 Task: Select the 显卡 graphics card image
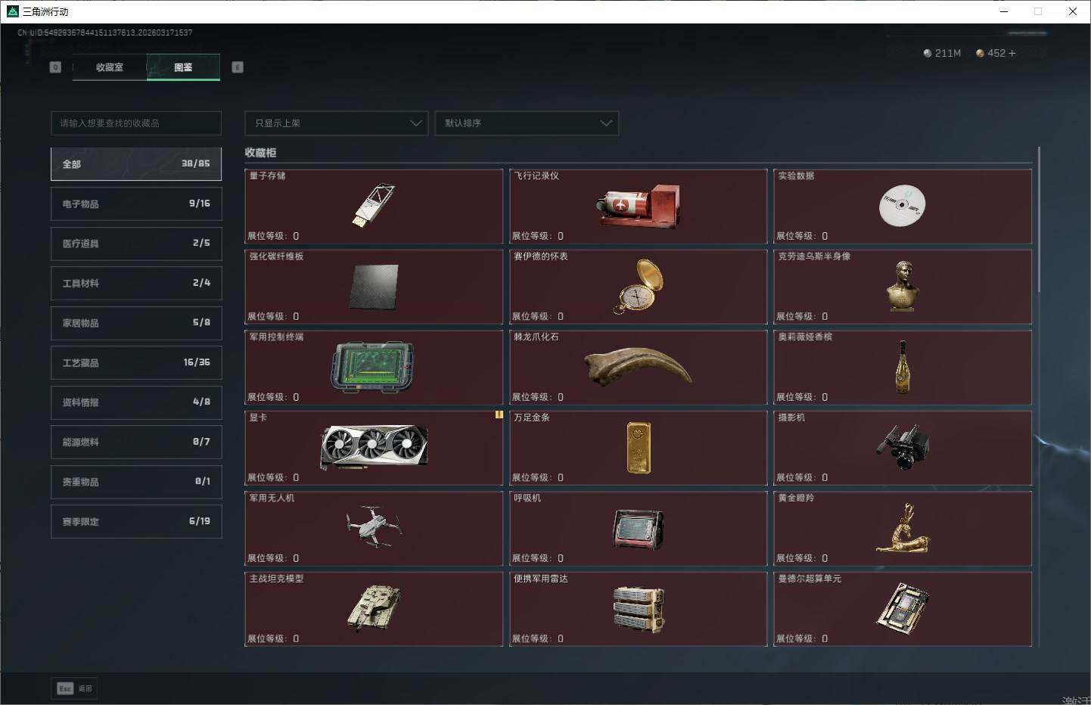pyautogui.click(x=374, y=447)
